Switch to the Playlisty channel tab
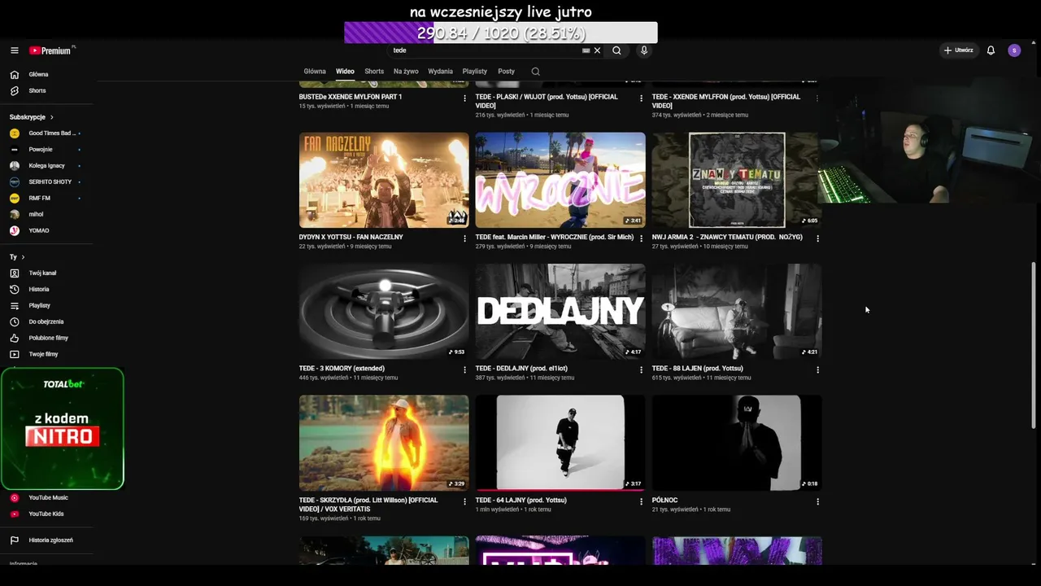Image resolution: width=1041 pixels, height=586 pixels. (475, 72)
